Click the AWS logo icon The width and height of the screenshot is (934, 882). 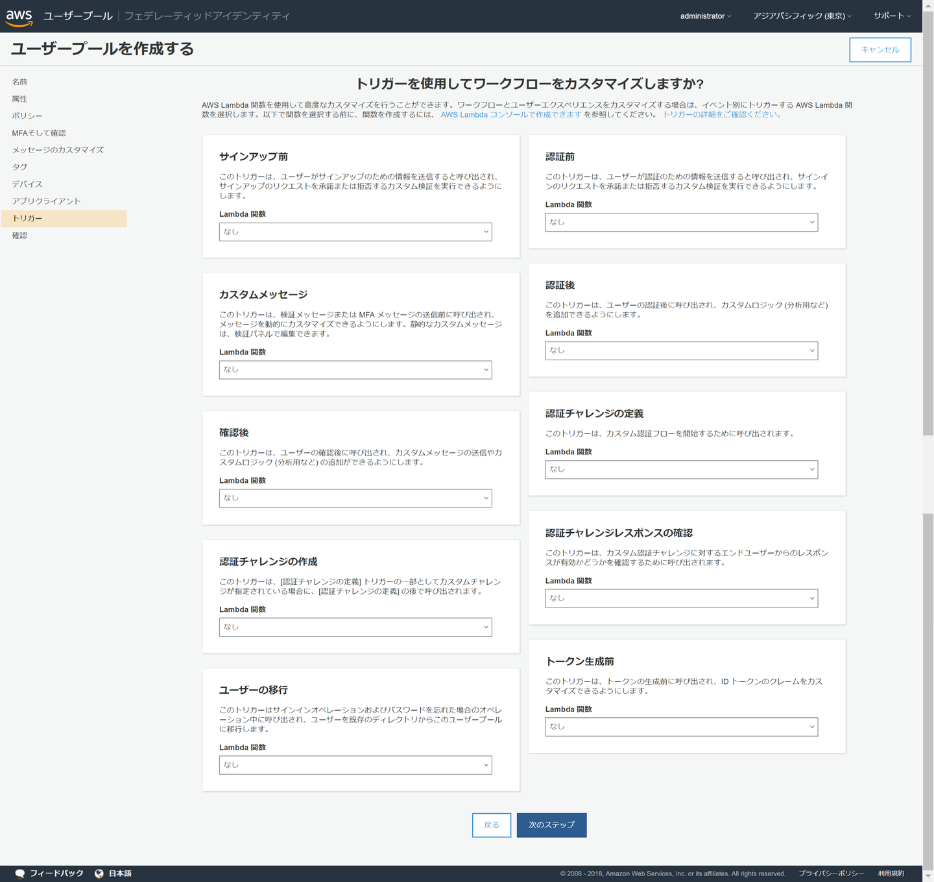click(x=19, y=17)
